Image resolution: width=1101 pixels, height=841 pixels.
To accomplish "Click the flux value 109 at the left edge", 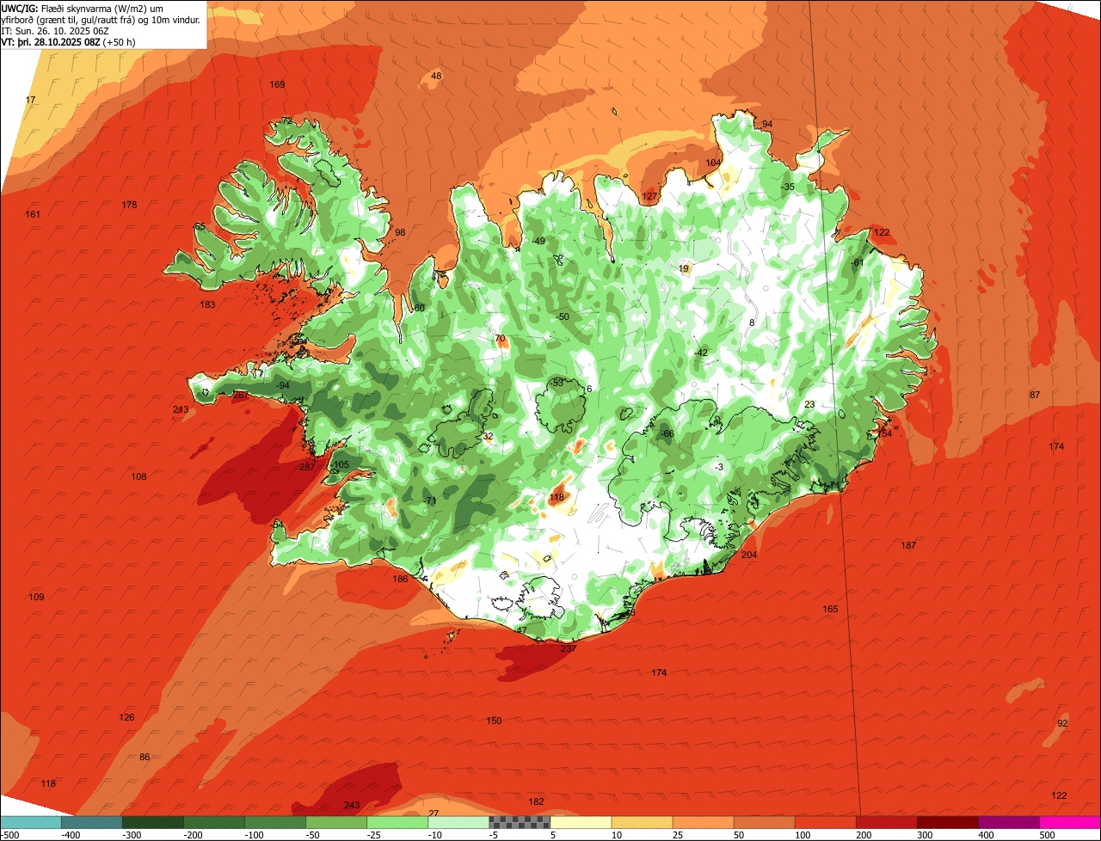I will [x=36, y=597].
